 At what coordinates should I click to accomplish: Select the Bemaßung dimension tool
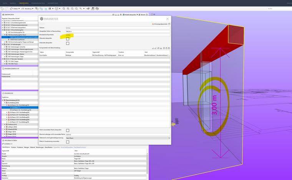point(27,9)
